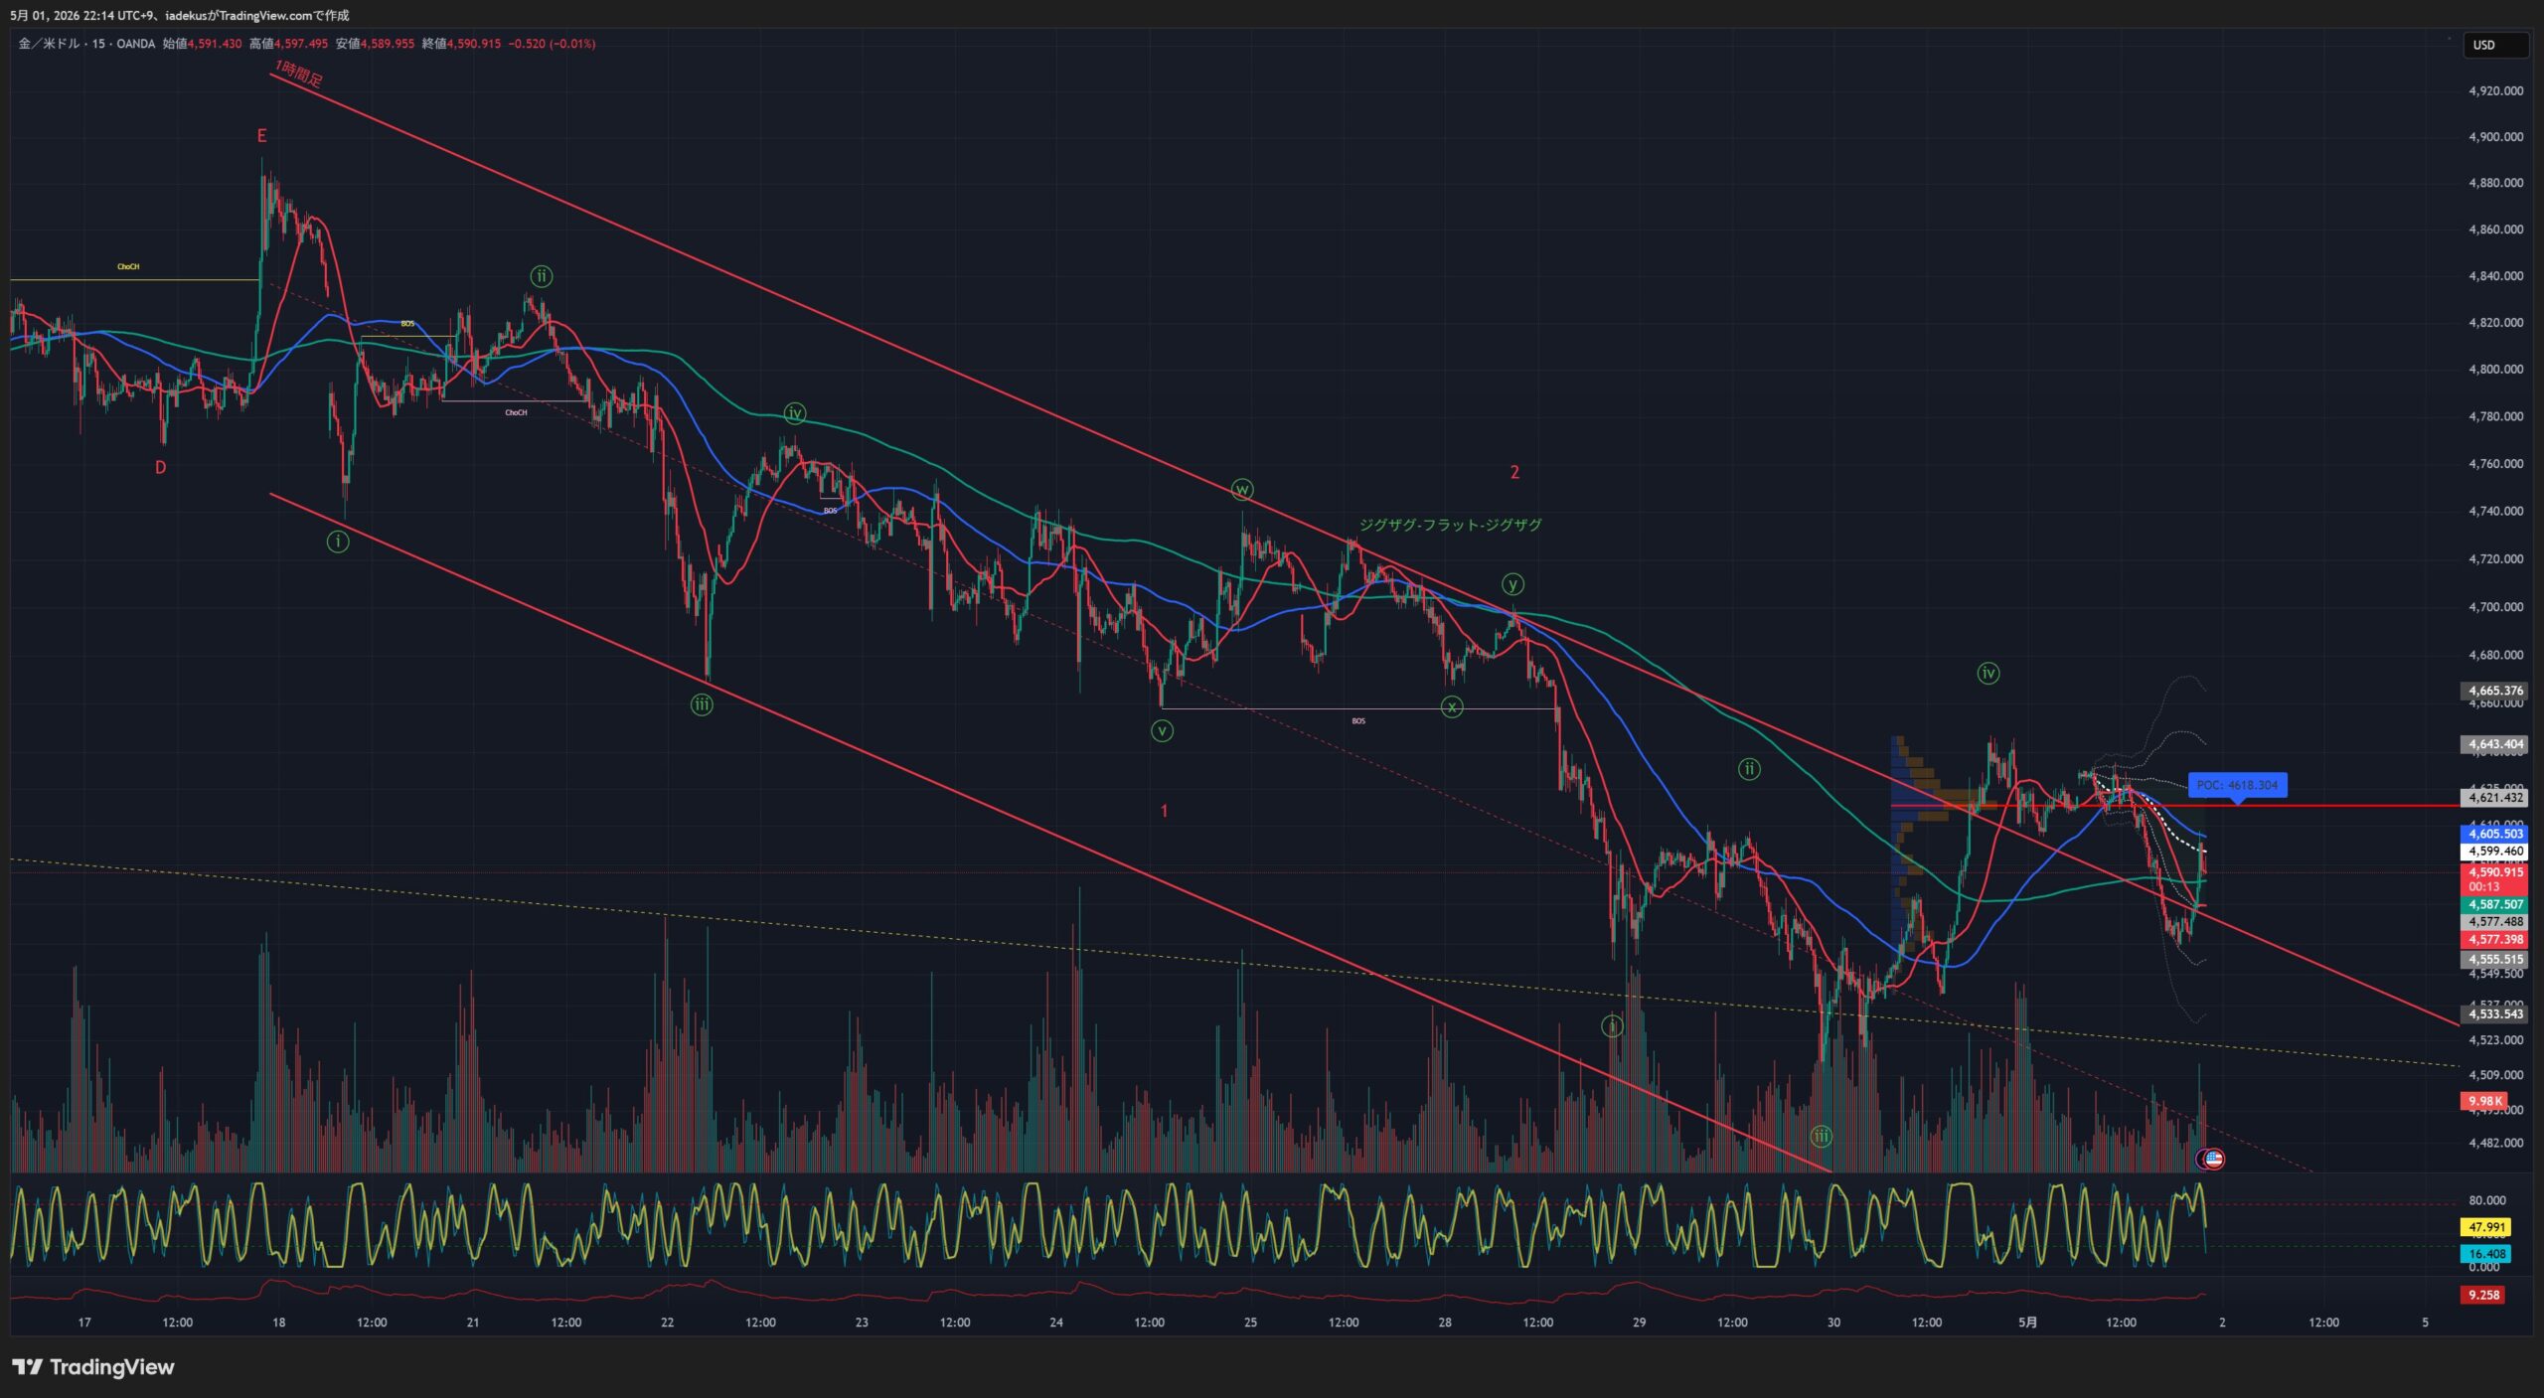This screenshot has width=2544, height=1398.
Task: Click the yellow BOS label
Action: (407, 324)
